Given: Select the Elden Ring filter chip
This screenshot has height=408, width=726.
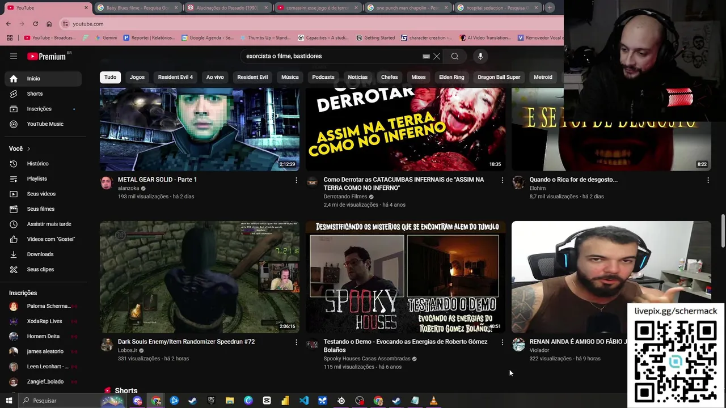Looking at the screenshot, I should [x=451, y=77].
